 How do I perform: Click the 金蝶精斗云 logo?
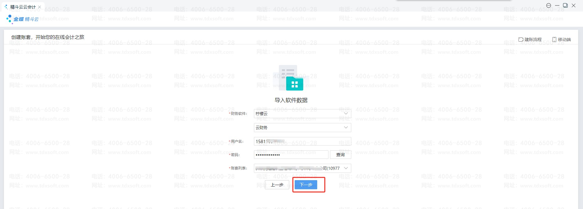pos(23,19)
